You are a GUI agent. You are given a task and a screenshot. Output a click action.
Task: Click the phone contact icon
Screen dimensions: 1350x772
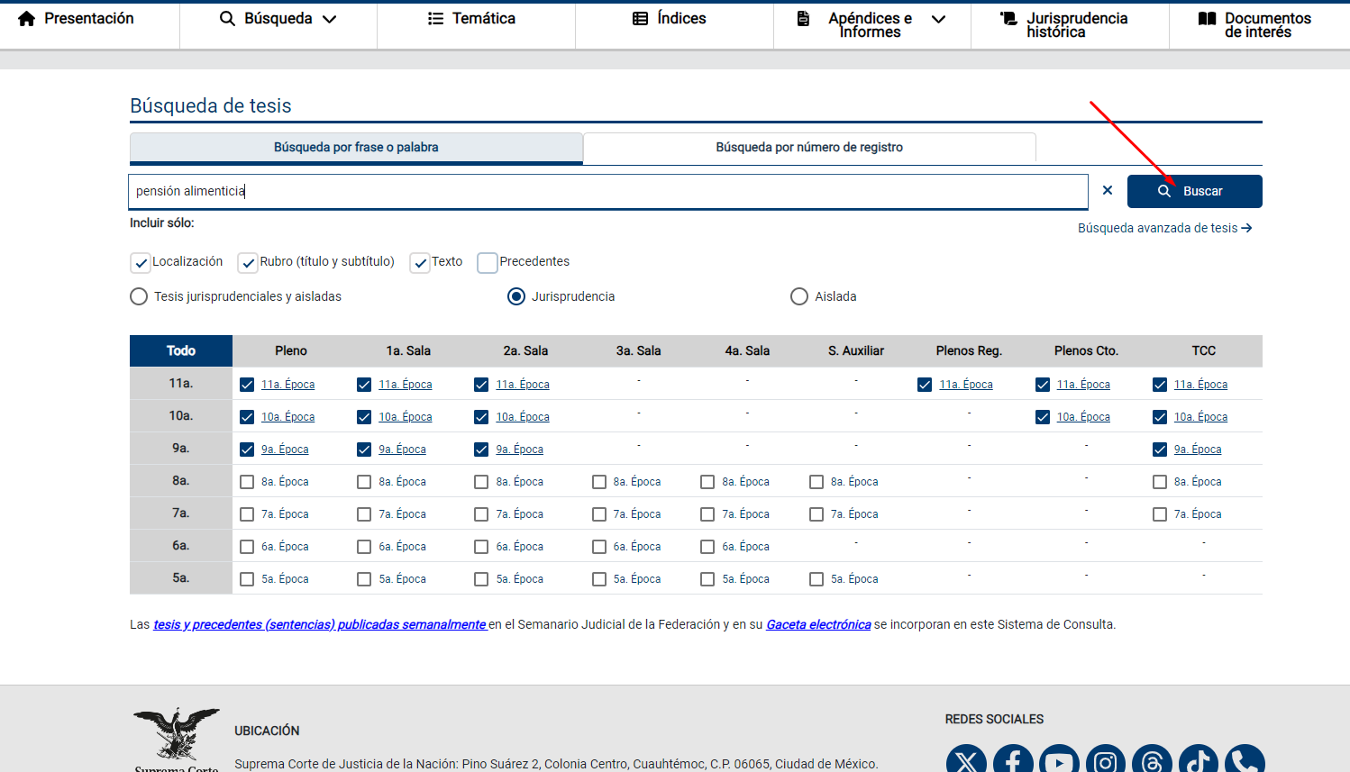pos(1245,760)
